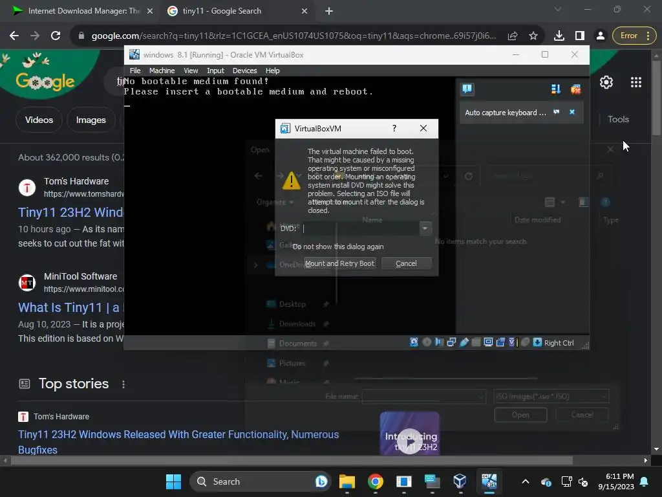The width and height of the screenshot is (662, 497).
Task: Click Chrome share page icon
Action: point(513,36)
